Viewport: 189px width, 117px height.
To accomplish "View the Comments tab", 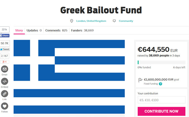I will pos(56,30).
